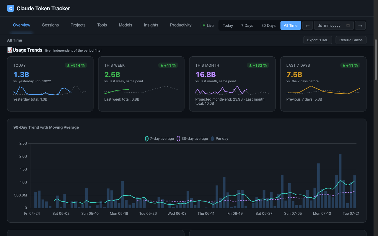
Task: Select the 30 Days period filter
Action: tap(268, 25)
